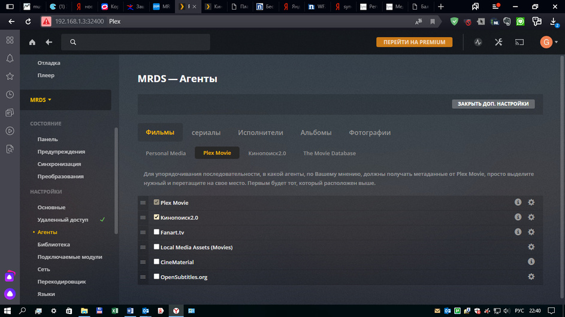565x317 pixels.
Task: Grab the OpenSubtitles.org row handle
Action: (143, 277)
